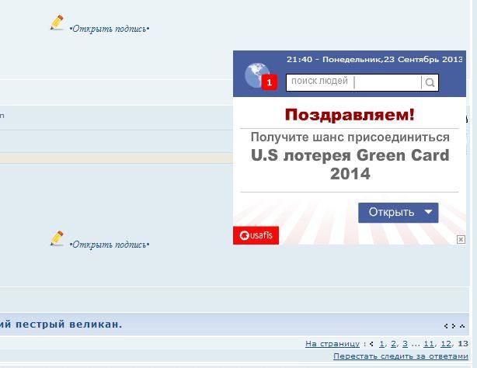The width and height of the screenshot is (477, 368).
Task: Click the Поздравляем! headline in the ad
Action: pos(350,115)
